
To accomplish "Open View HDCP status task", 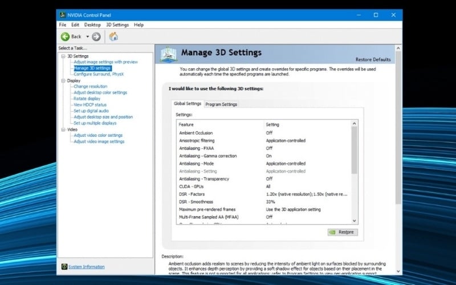I will coord(90,105).
